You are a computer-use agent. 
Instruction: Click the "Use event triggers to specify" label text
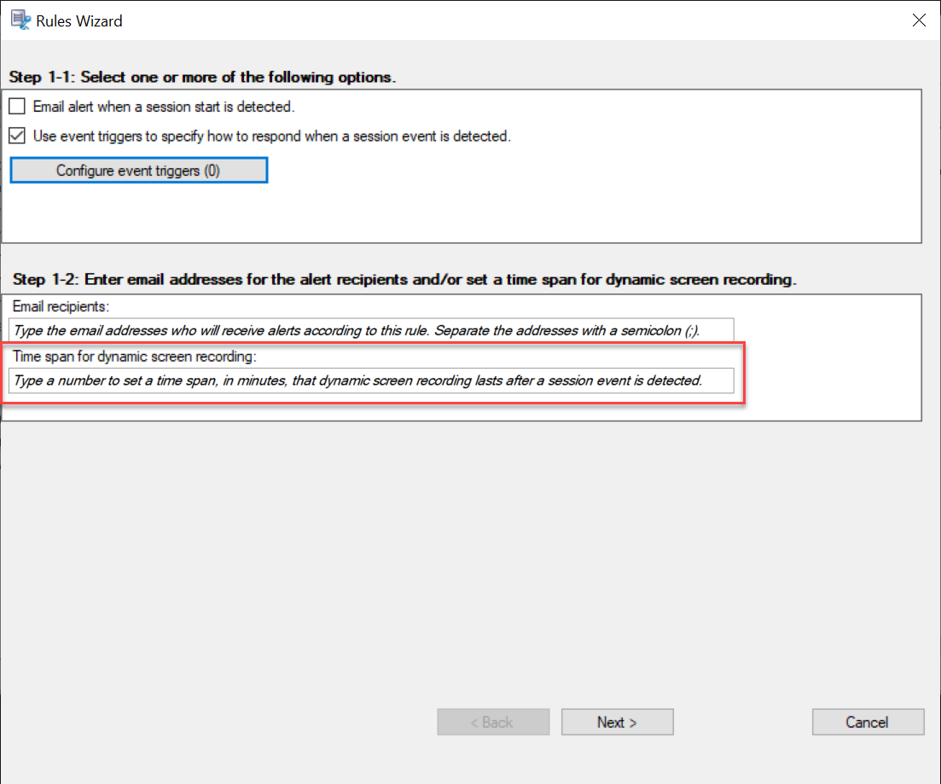[x=271, y=136]
